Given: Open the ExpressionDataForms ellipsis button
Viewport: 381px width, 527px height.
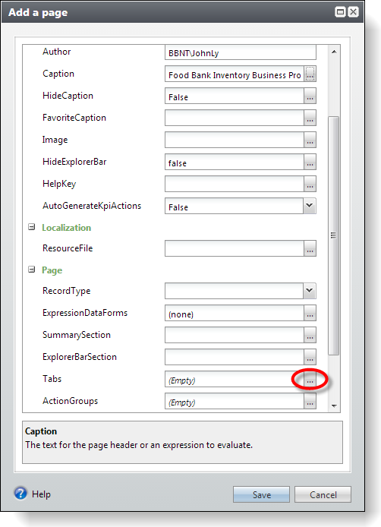Looking at the screenshot, I should point(310,314).
